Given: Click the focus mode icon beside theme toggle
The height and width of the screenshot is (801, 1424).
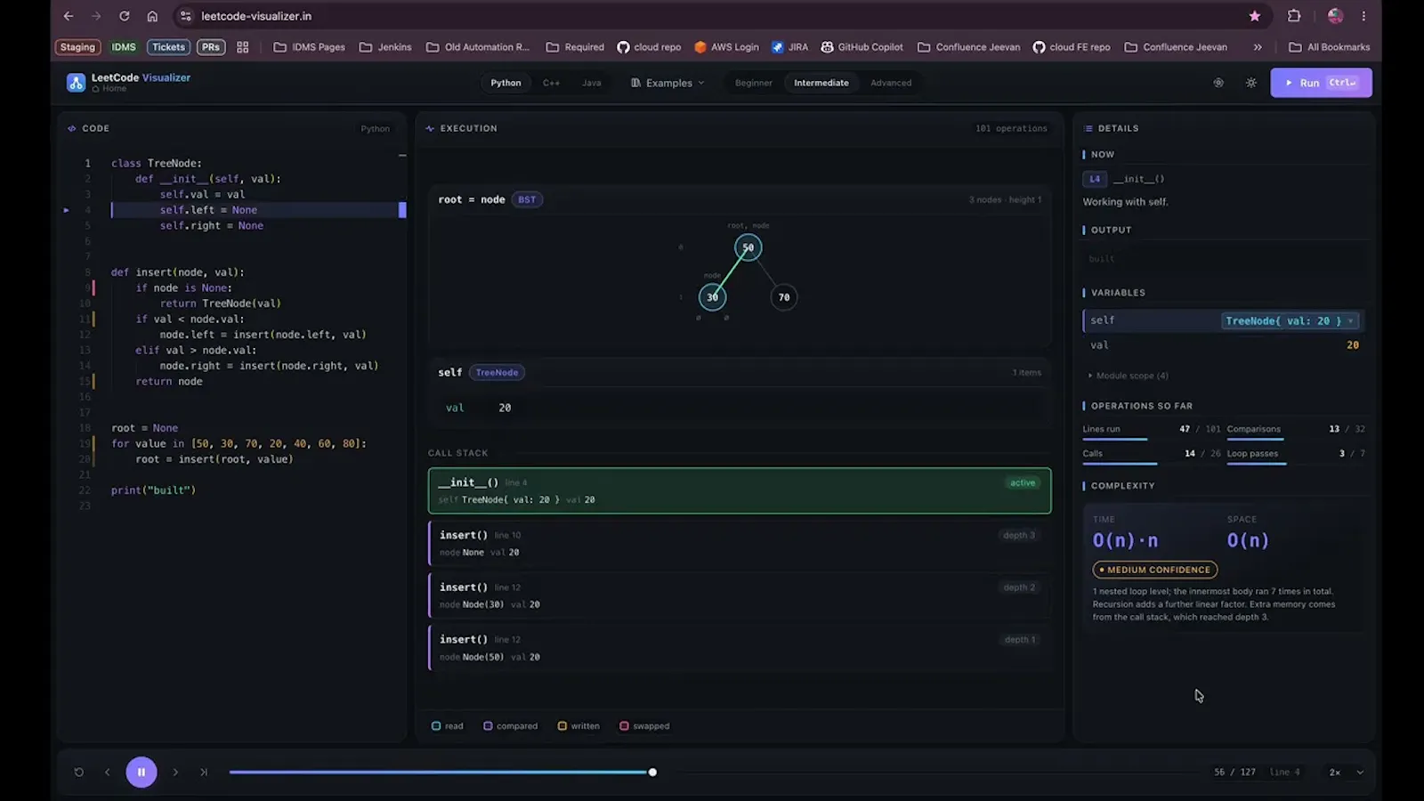Looking at the screenshot, I should click(1218, 83).
